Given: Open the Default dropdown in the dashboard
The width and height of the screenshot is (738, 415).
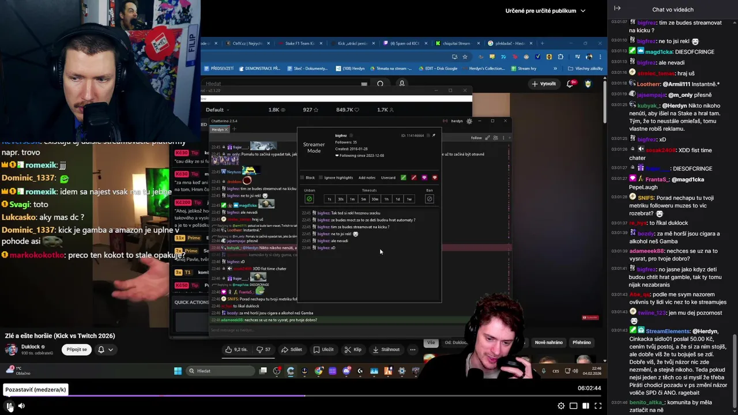Looking at the screenshot, I should click(217, 110).
